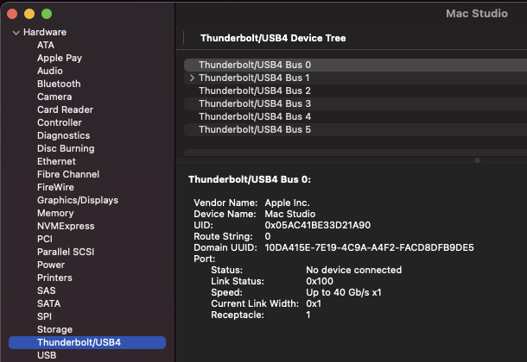This screenshot has height=362, width=527.
Task: Expand Thunderbolt/USB4 Bus 1 disclosure arrow
Action: [x=192, y=78]
